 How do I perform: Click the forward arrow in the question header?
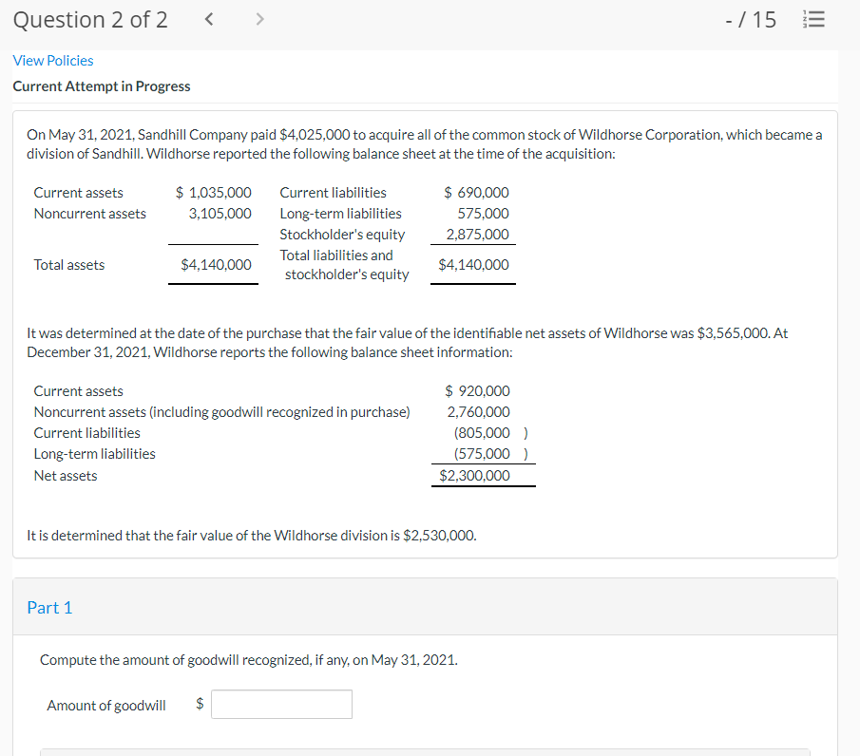coord(258,18)
